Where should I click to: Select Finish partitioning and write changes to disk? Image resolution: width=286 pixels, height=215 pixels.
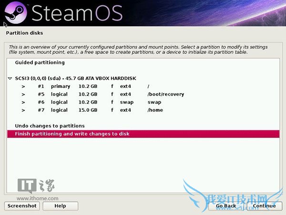click(143, 134)
